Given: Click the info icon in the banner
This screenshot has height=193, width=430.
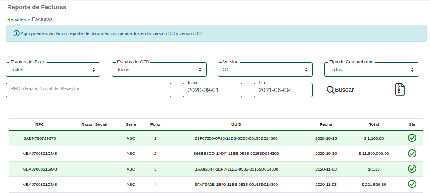Looking at the screenshot, I should [17, 33].
